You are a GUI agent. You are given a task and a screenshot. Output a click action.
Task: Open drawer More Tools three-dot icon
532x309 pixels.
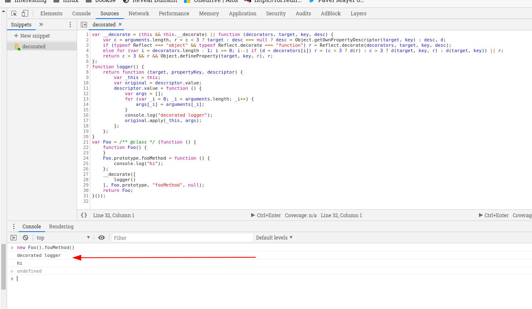13,226
